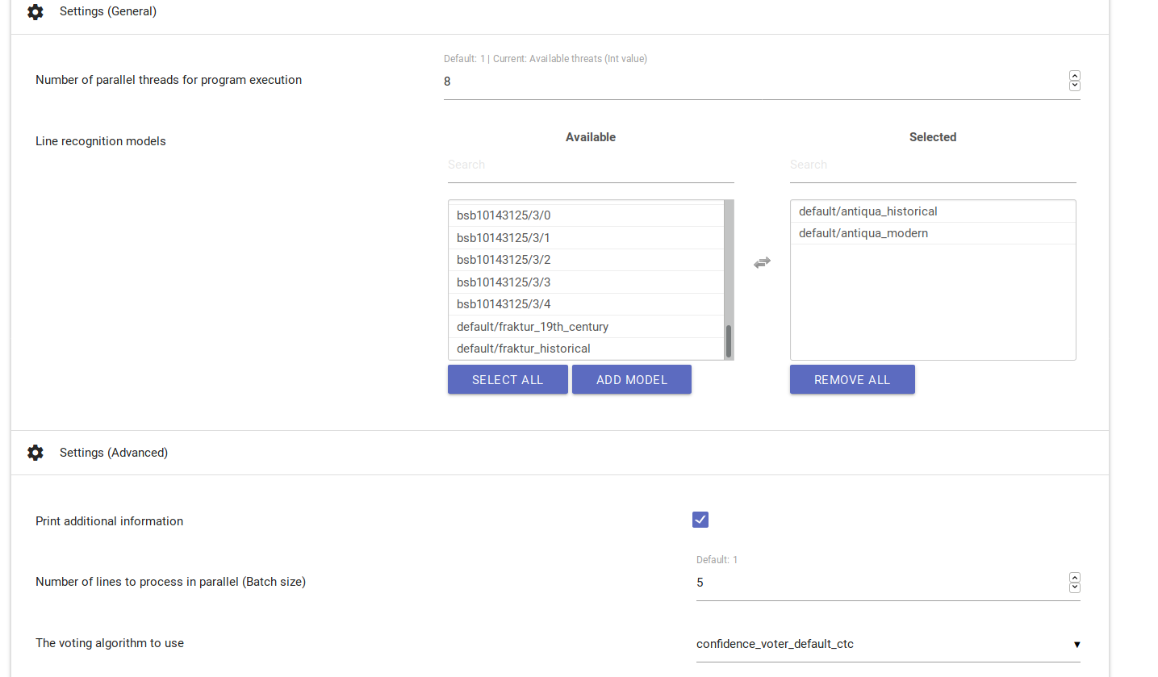1158x677 pixels.
Task: Click the Settings (General) gear icon
Action: coord(36,12)
